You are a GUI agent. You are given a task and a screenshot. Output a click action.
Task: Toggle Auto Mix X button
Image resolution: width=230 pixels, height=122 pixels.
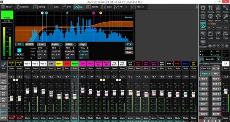[x=202, y=59]
